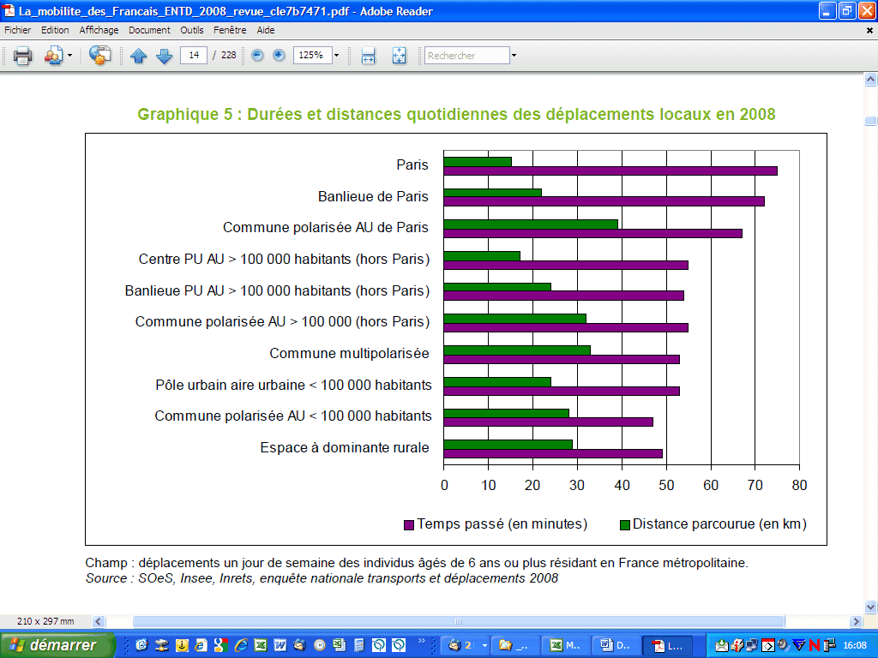Open the collaboration icon's dropdown arrow
Image resolution: width=878 pixels, height=658 pixels.
(70, 56)
